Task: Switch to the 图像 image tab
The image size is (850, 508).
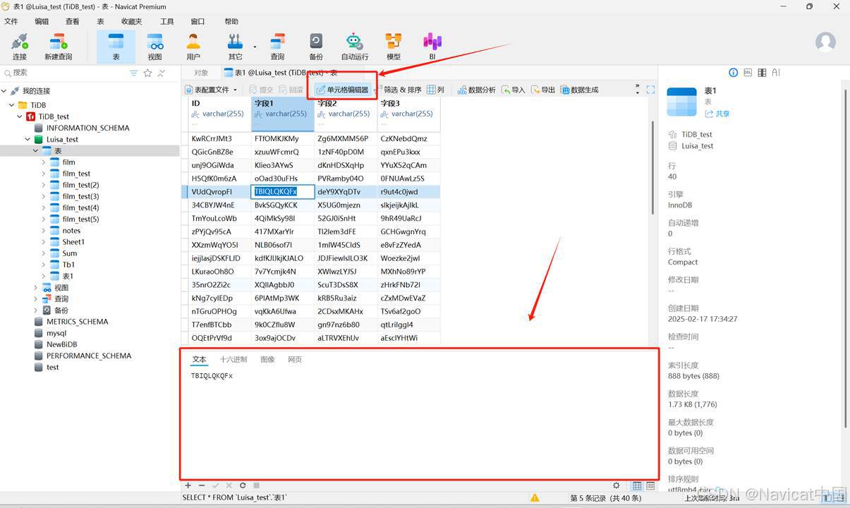Action: (267, 359)
